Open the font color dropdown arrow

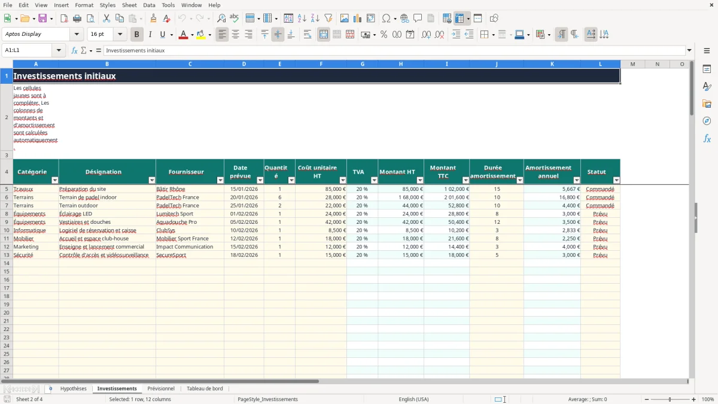(191, 35)
